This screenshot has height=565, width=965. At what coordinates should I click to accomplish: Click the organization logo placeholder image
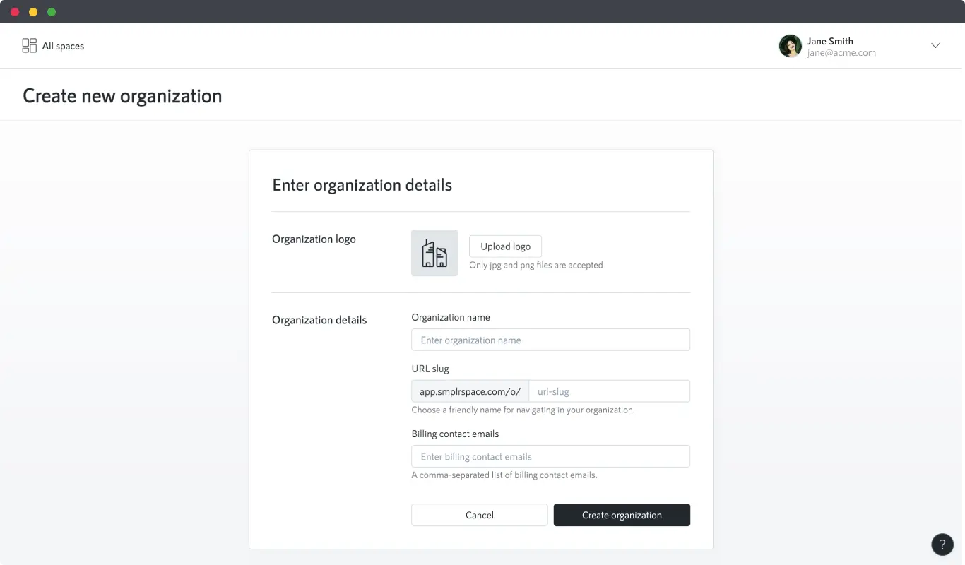(434, 253)
